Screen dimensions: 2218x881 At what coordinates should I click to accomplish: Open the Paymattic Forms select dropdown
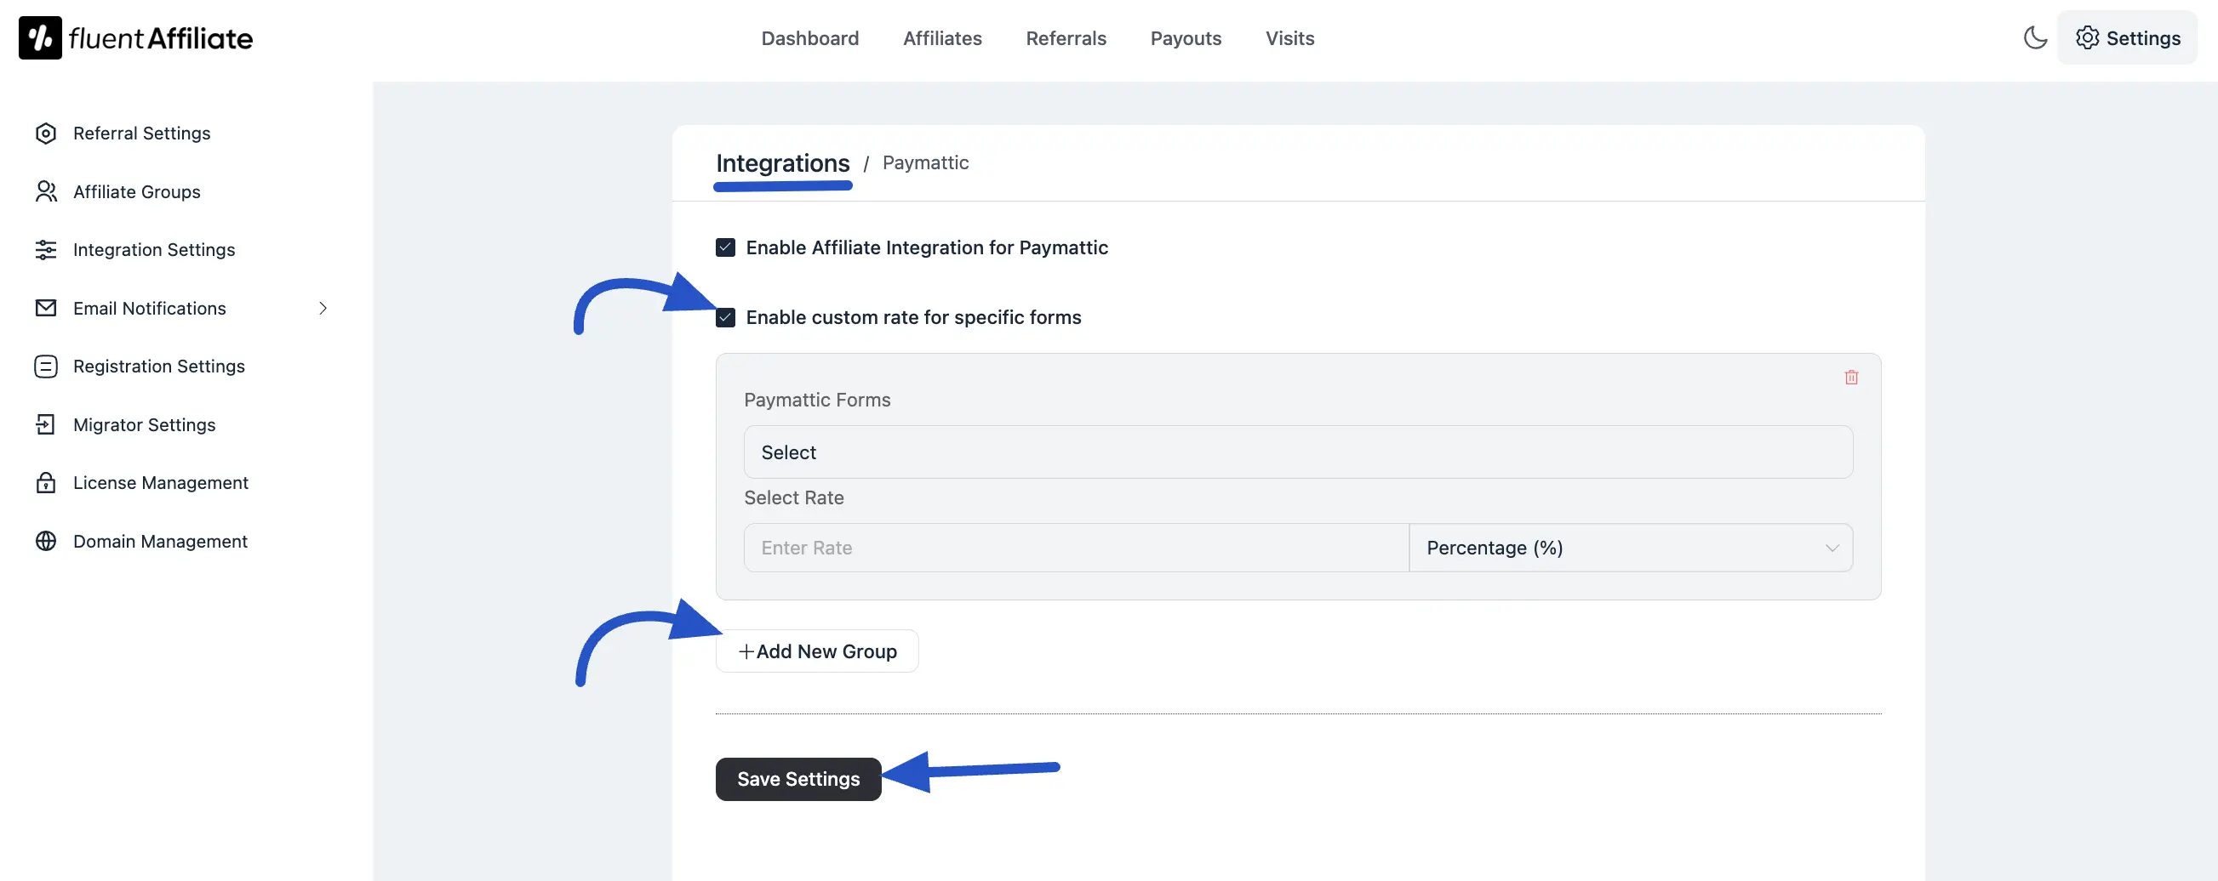click(x=1297, y=452)
